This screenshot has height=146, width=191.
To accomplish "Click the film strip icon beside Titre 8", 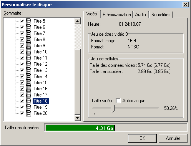I will coord(28,40).
